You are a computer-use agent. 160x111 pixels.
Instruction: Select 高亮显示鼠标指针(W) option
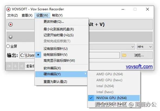[62, 61]
